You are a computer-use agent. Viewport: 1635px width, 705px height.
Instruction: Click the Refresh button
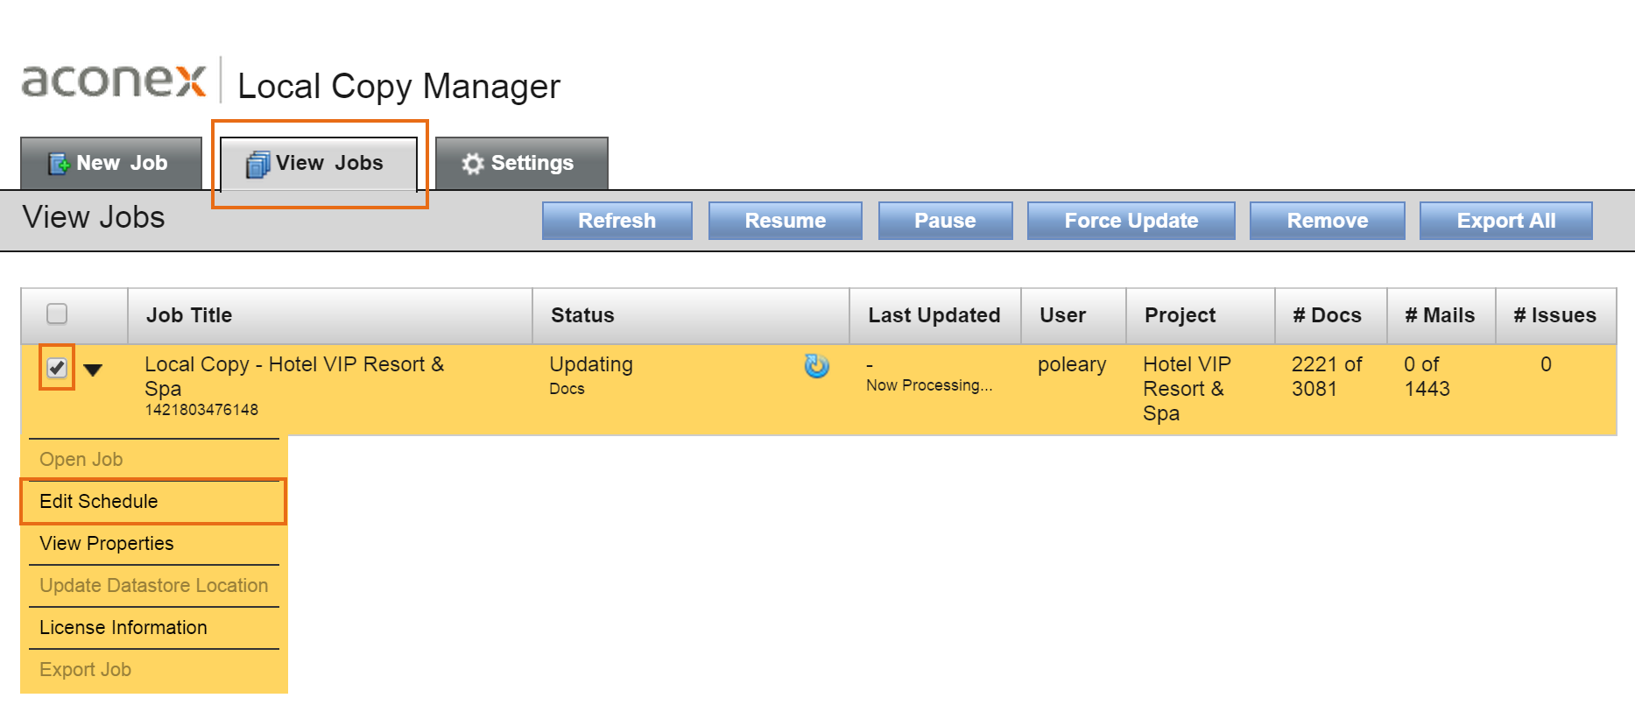pyautogui.click(x=617, y=221)
